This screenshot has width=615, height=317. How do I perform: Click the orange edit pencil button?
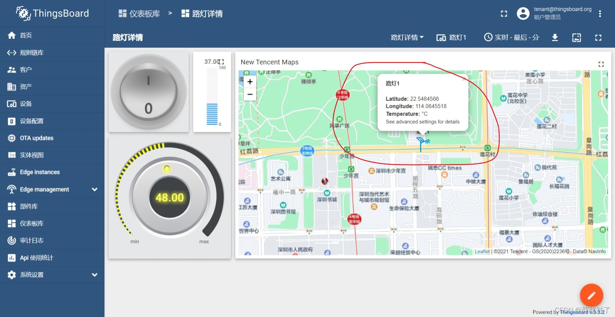(x=591, y=295)
